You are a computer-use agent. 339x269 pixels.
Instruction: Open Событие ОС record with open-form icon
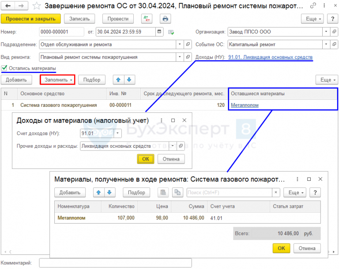(x=334, y=45)
